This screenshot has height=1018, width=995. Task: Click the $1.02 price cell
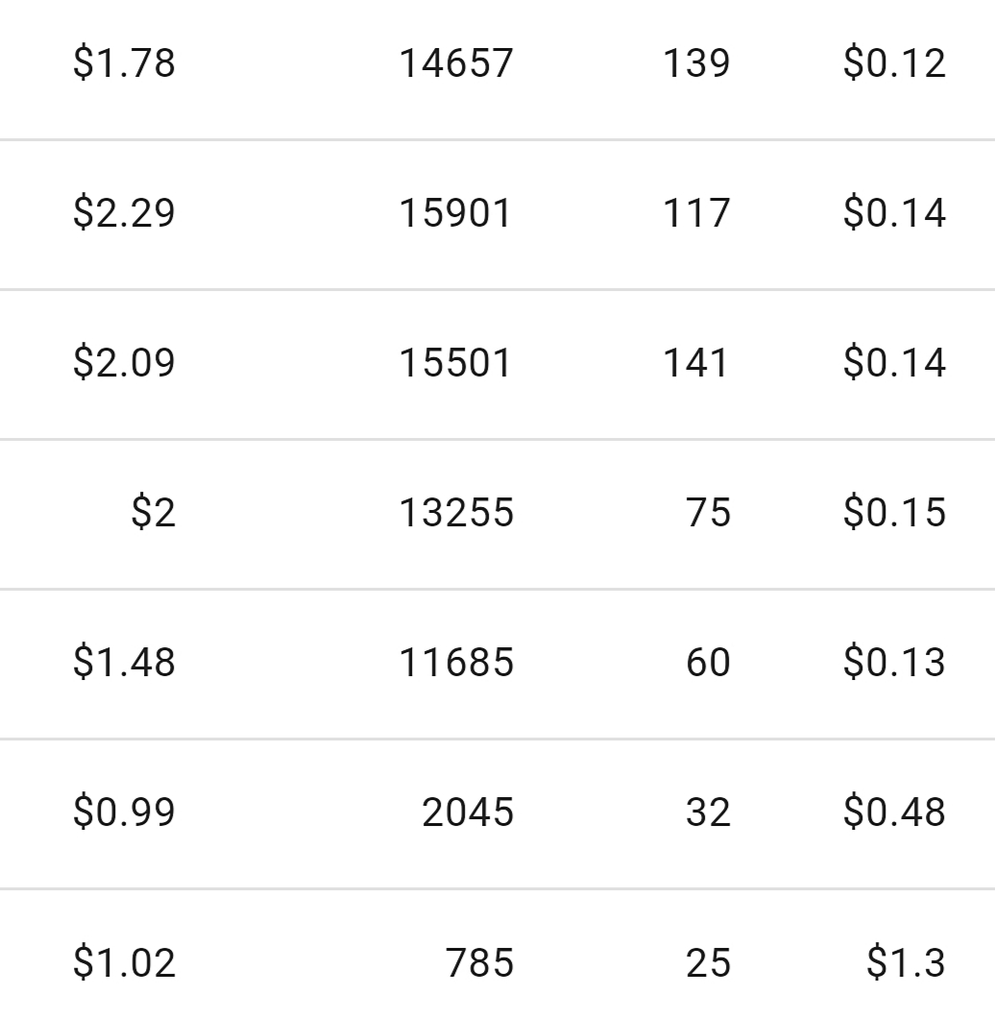point(124,962)
